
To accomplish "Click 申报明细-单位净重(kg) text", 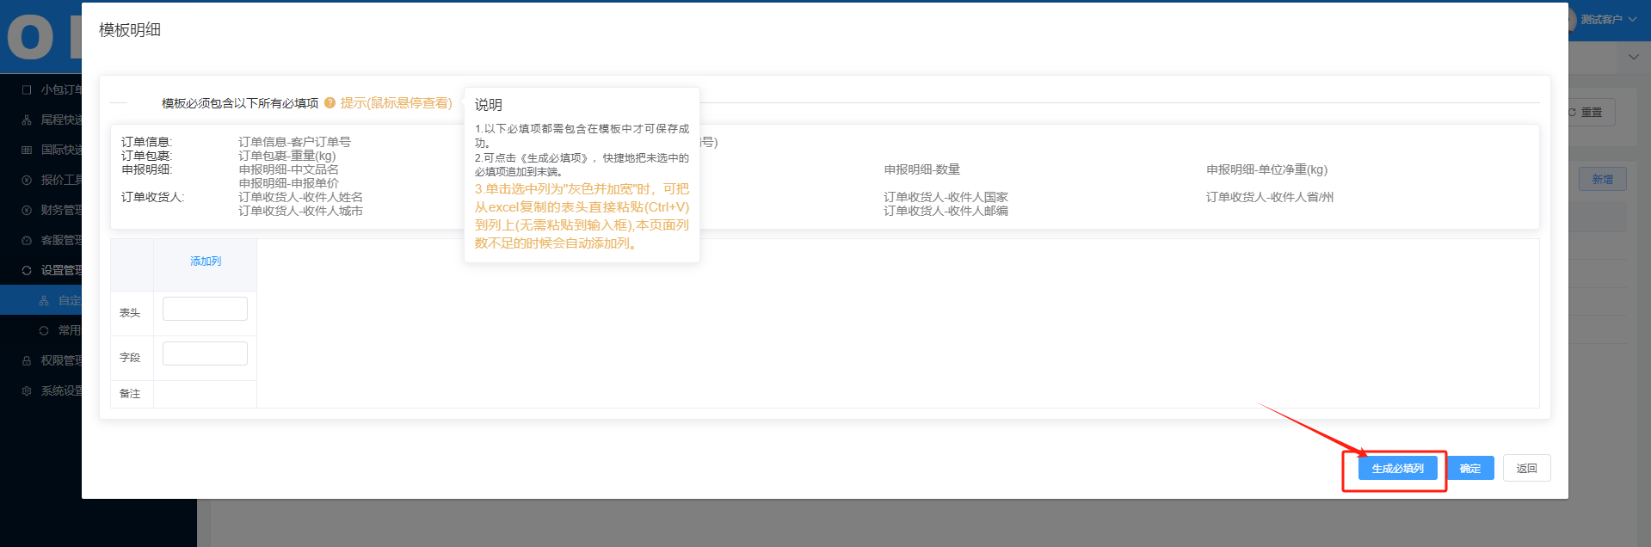I will [1266, 169].
